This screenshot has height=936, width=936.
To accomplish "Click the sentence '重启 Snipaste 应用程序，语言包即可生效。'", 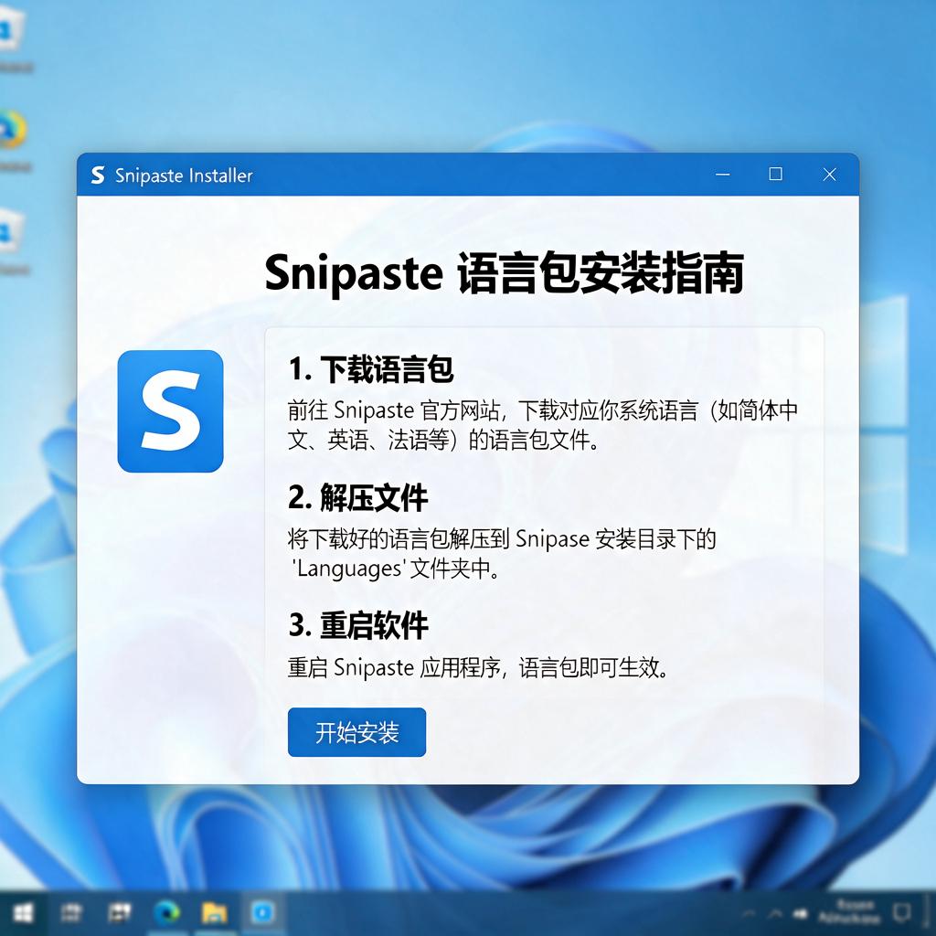I will [x=477, y=667].
